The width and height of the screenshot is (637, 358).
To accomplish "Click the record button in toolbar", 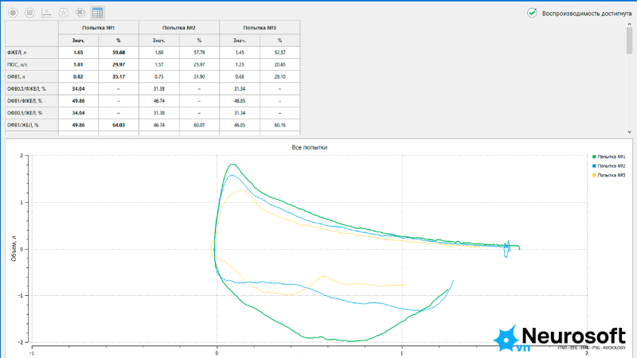I will 13,13.
